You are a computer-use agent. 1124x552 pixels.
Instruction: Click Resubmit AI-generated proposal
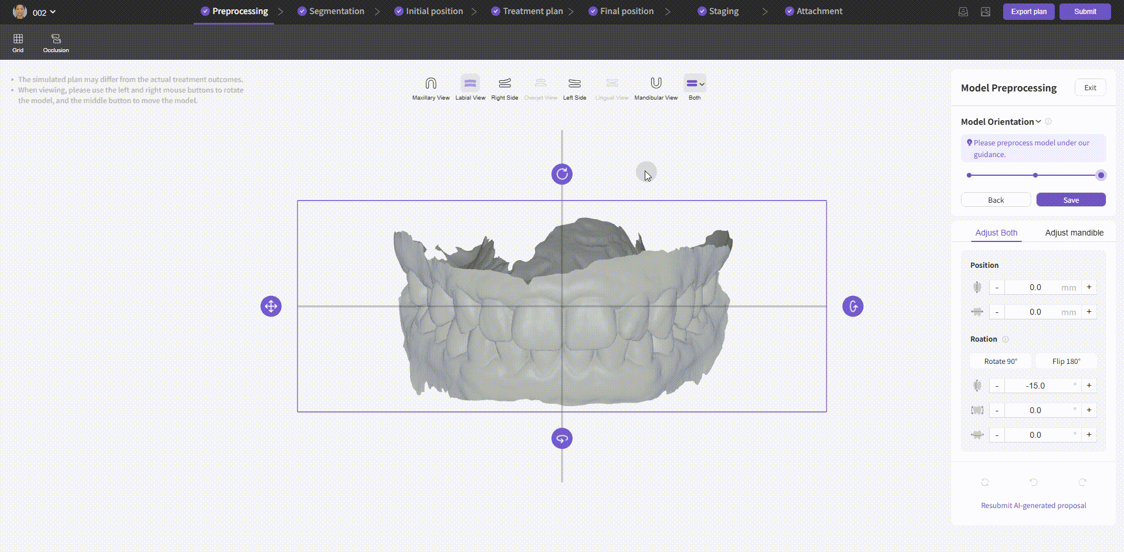(1034, 505)
